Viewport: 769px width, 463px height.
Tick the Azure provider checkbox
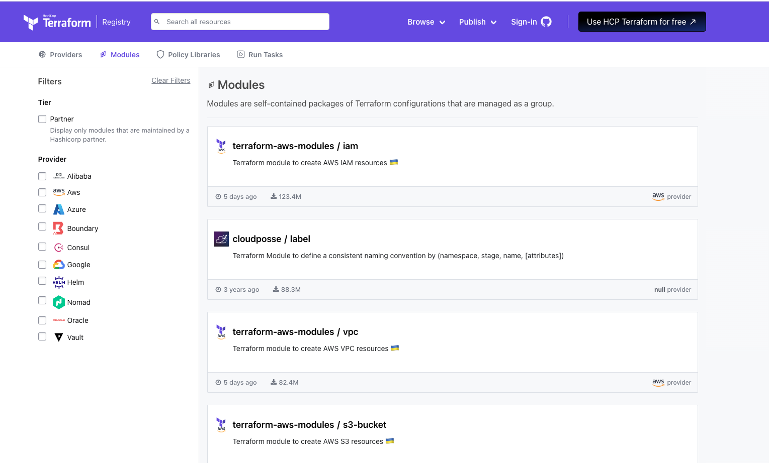pos(42,208)
